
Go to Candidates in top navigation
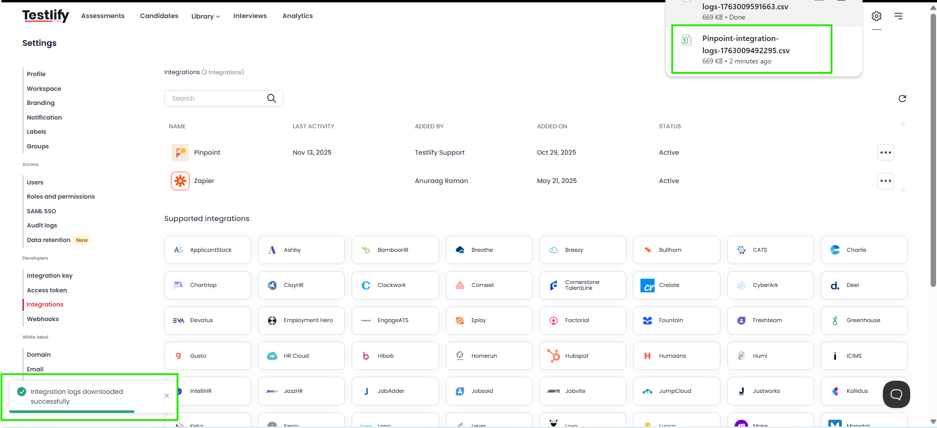159,16
